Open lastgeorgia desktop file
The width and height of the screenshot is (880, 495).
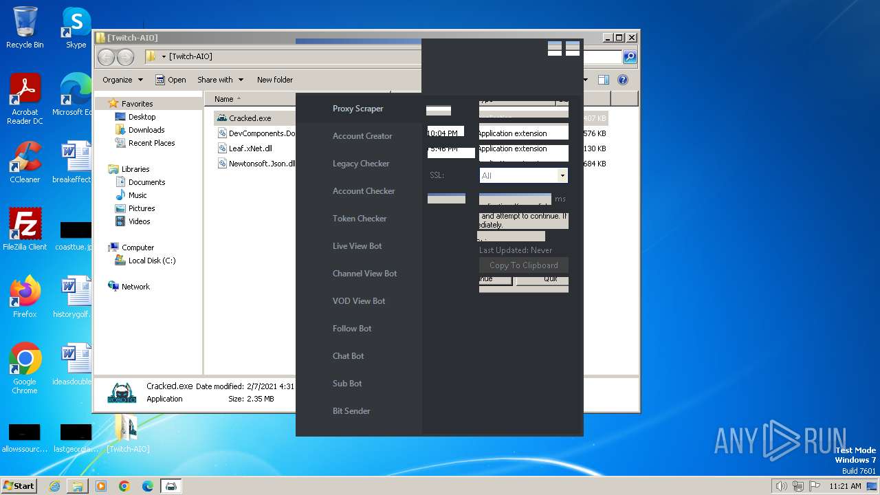[75, 439]
